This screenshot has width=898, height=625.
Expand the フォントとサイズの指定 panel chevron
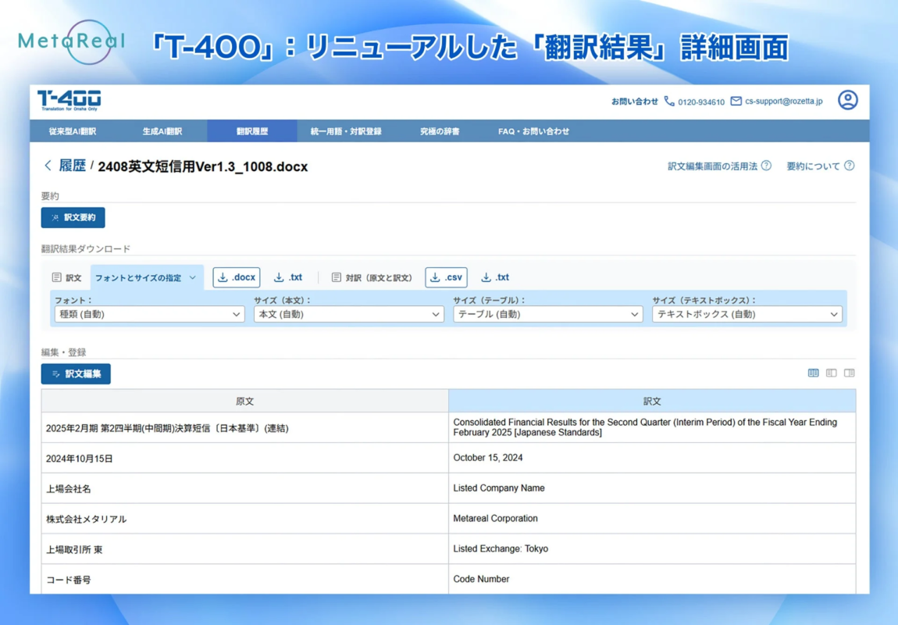coord(193,277)
